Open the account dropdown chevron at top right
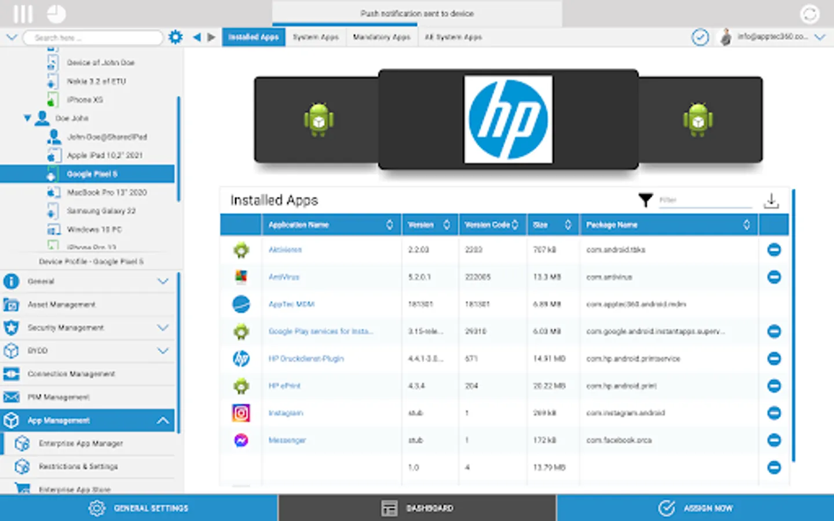This screenshot has height=521, width=834. tap(820, 37)
